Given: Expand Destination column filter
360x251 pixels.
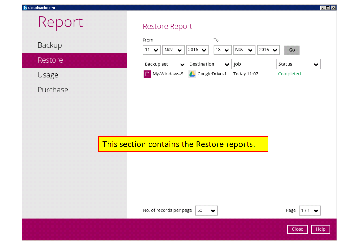Looking at the screenshot, I should (227, 65).
